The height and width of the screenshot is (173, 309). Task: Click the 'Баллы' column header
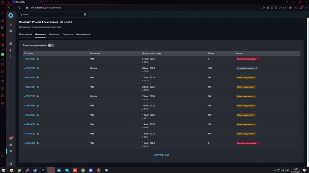click(x=211, y=53)
